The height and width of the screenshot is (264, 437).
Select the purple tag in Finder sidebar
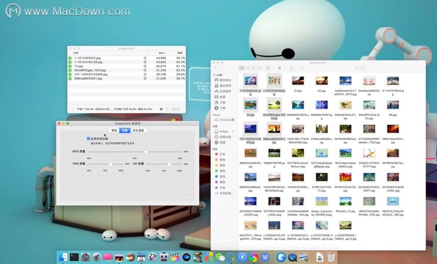[220, 182]
